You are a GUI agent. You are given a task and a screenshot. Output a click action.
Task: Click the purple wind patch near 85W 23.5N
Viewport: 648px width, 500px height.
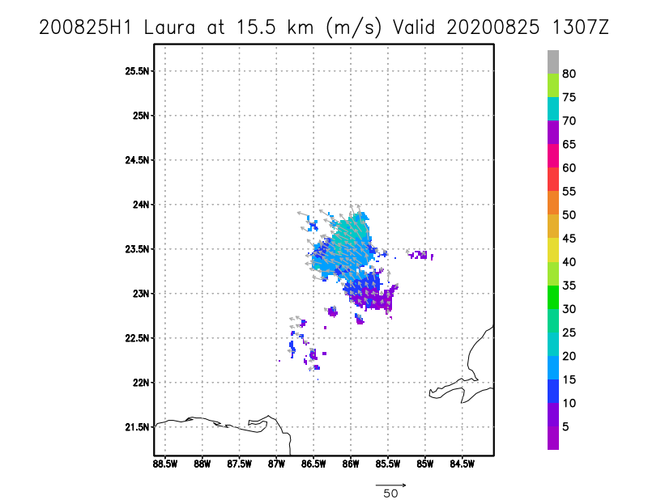(x=420, y=255)
